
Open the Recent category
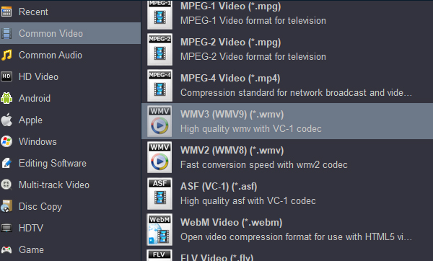70,12
